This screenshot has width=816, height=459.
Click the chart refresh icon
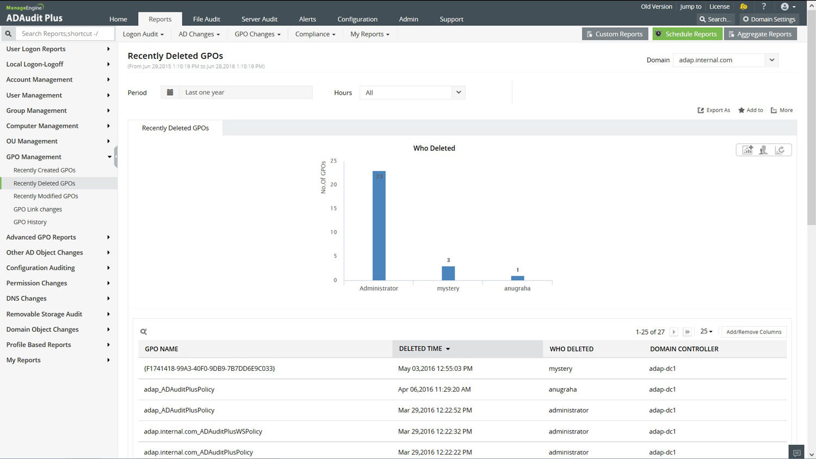pyautogui.click(x=780, y=150)
